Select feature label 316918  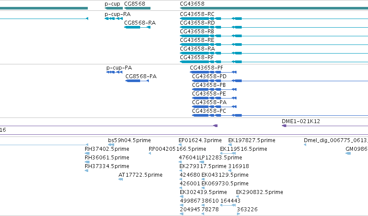pos(239,166)
